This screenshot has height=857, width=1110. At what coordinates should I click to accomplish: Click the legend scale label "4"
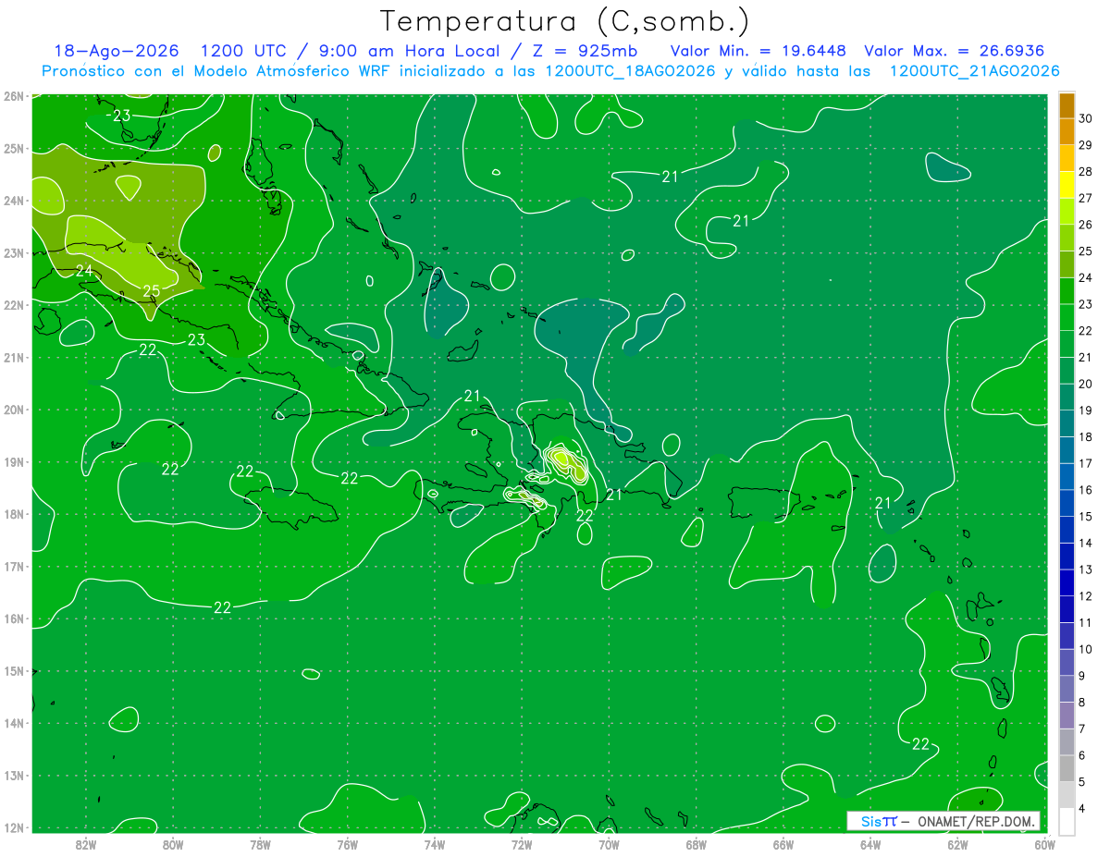(1082, 808)
